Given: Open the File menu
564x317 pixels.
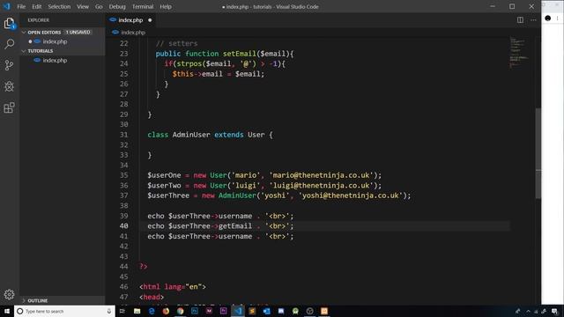Looking at the screenshot, I should [21, 6].
